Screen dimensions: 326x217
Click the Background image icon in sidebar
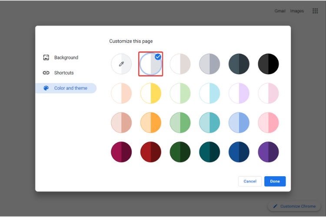point(47,57)
